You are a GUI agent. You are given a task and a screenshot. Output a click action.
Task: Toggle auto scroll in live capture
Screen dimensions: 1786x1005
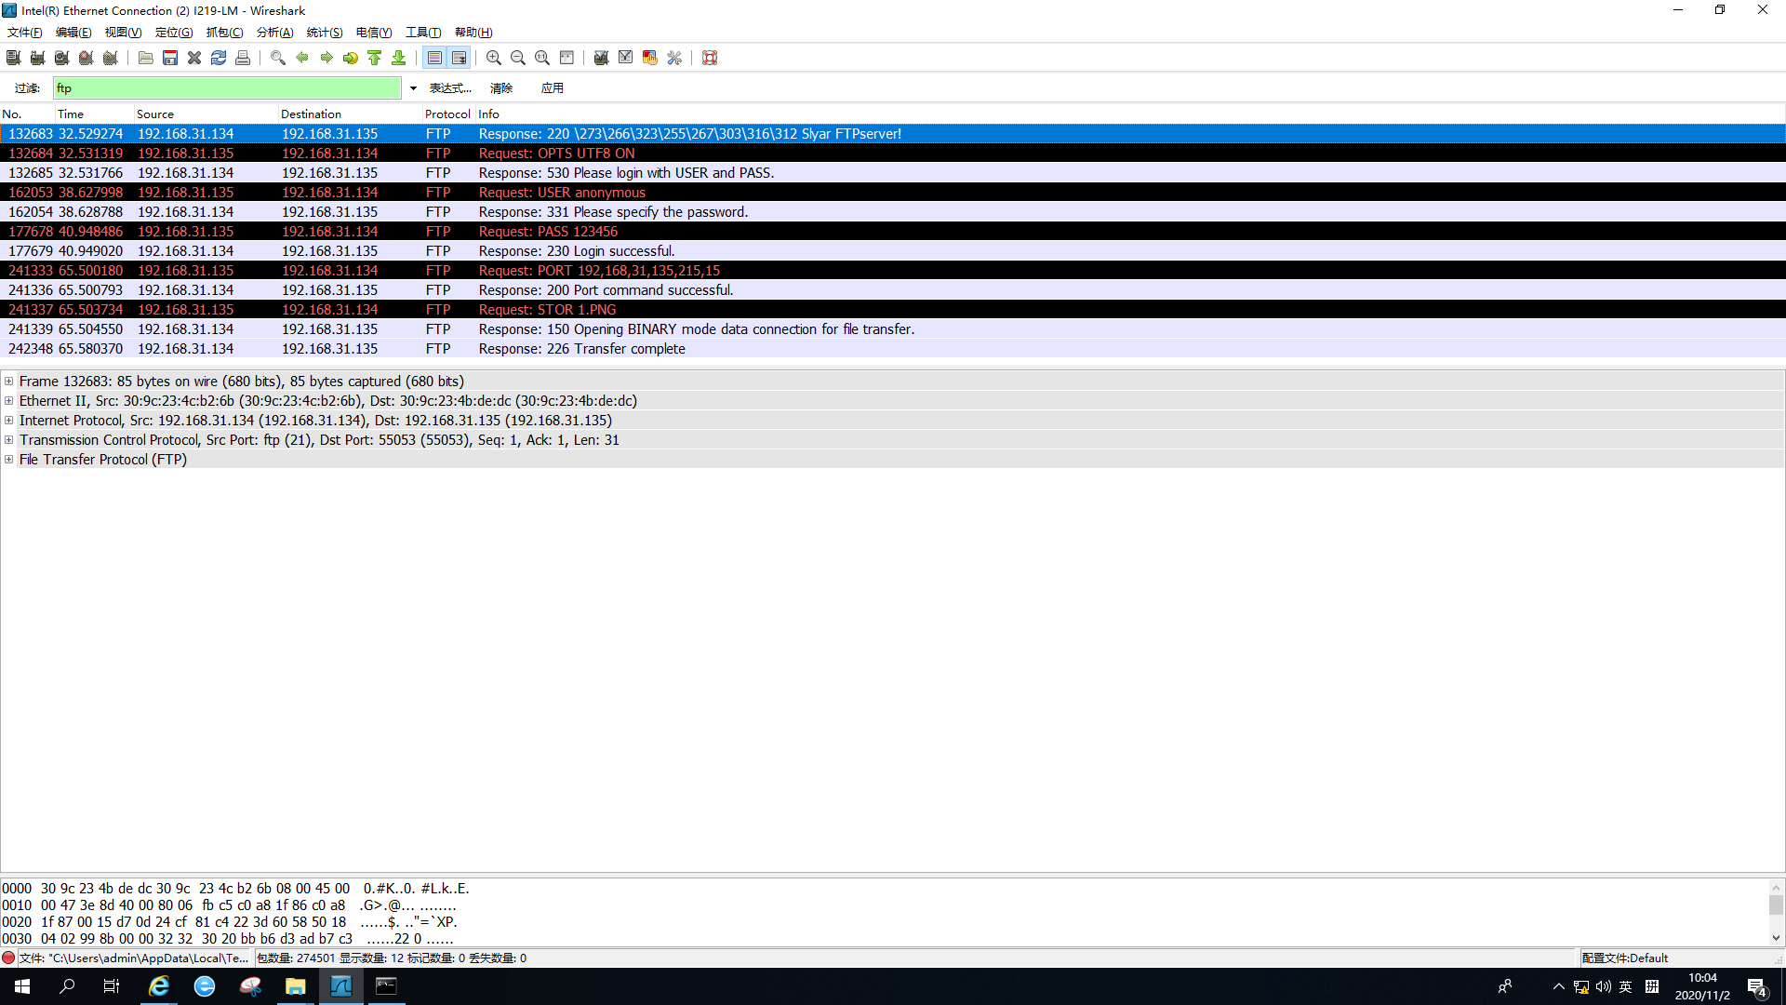460,58
